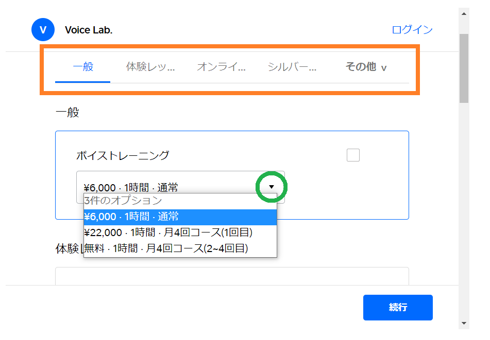Click the ログイン link
The height and width of the screenshot is (340, 490).
point(412,30)
